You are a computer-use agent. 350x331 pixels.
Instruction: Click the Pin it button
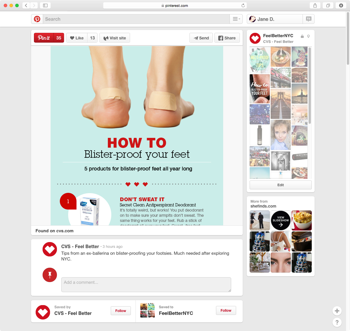pyautogui.click(x=44, y=38)
